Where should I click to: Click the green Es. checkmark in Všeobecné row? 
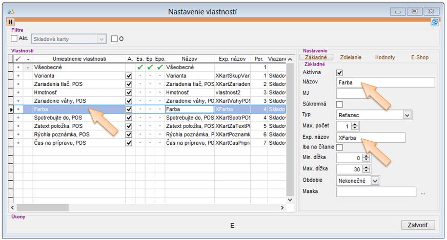tap(140, 68)
